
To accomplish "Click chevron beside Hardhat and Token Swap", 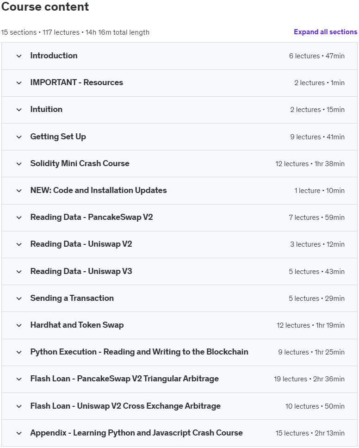I will coord(19,325).
